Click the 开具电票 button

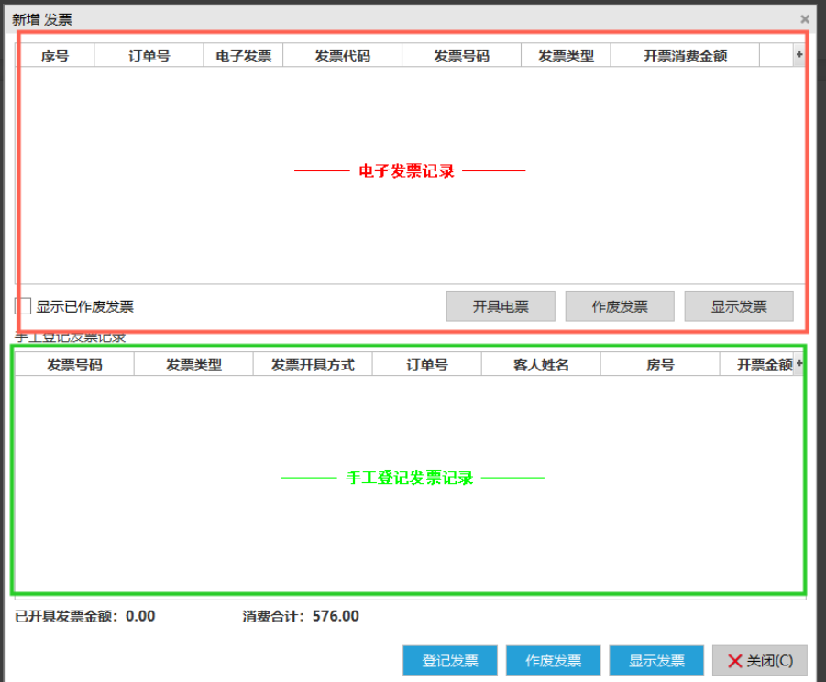pyautogui.click(x=501, y=306)
